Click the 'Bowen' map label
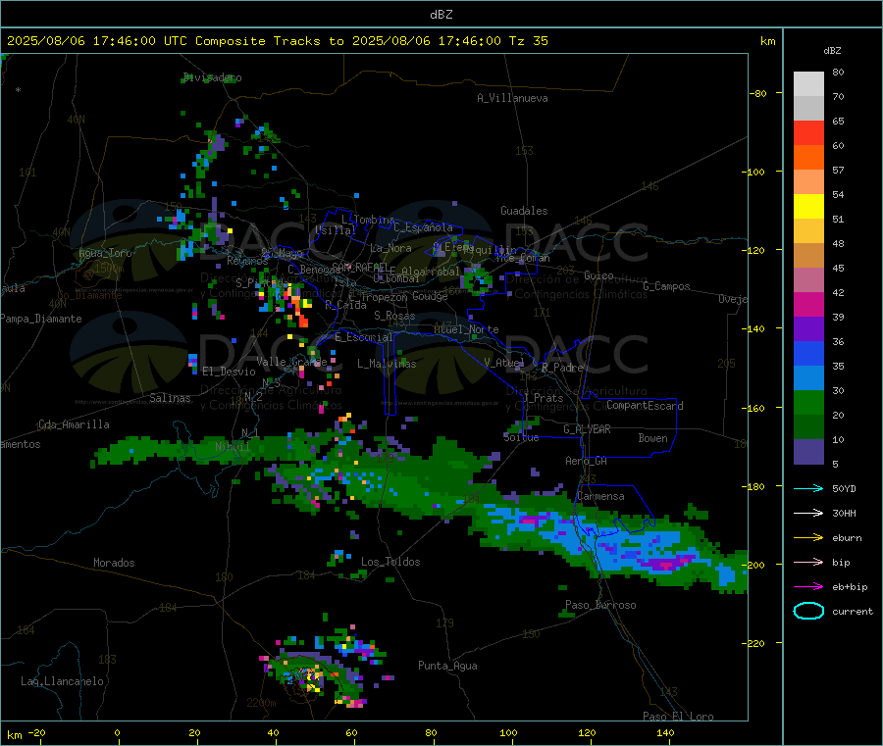 tap(652, 438)
